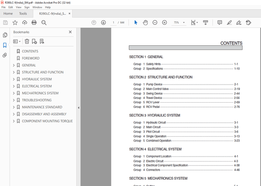Toggle the Bookmarks panel icon
This screenshot has height=186, width=261.
tap(5, 45)
